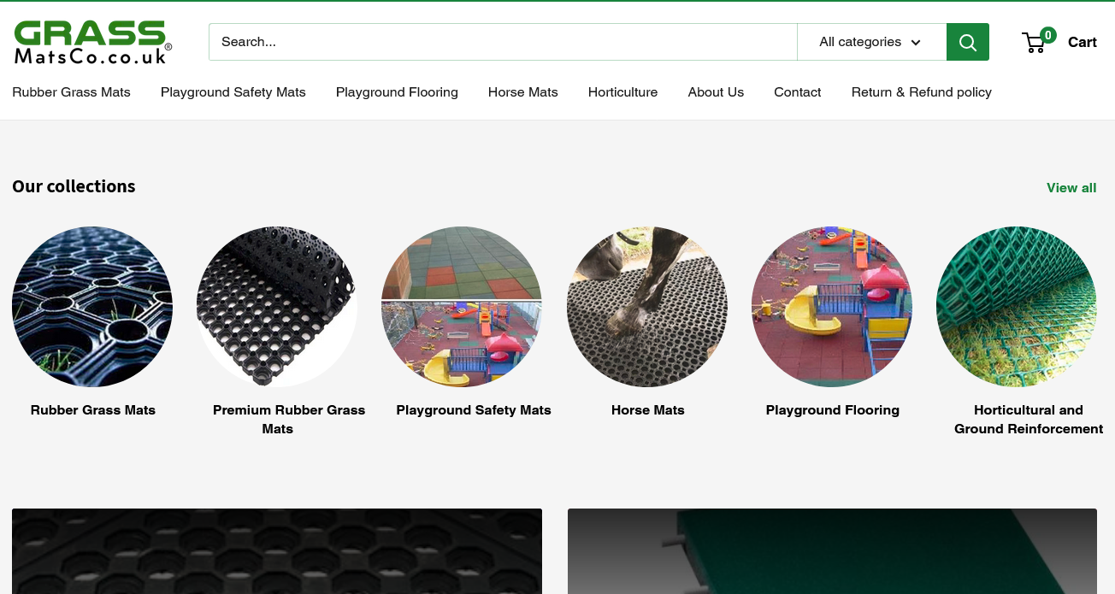This screenshot has width=1115, height=594.
Task: Click the GrassMatsCo.co.uk logo
Action: (x=92, y=42)
